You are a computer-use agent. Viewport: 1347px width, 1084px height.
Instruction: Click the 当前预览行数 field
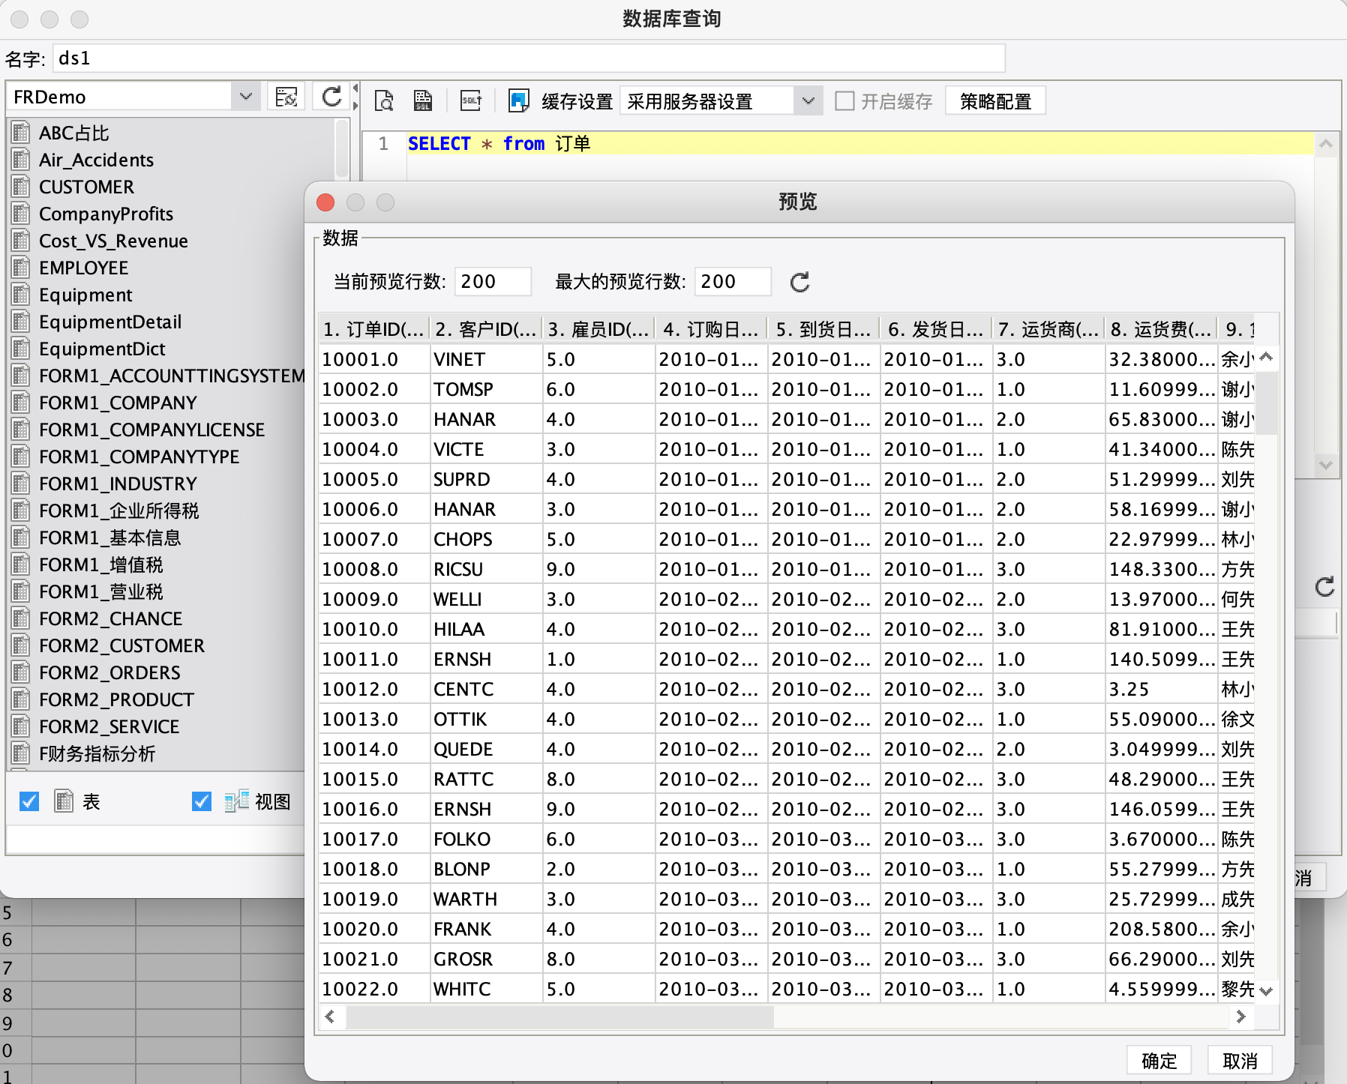coord(493,281)
